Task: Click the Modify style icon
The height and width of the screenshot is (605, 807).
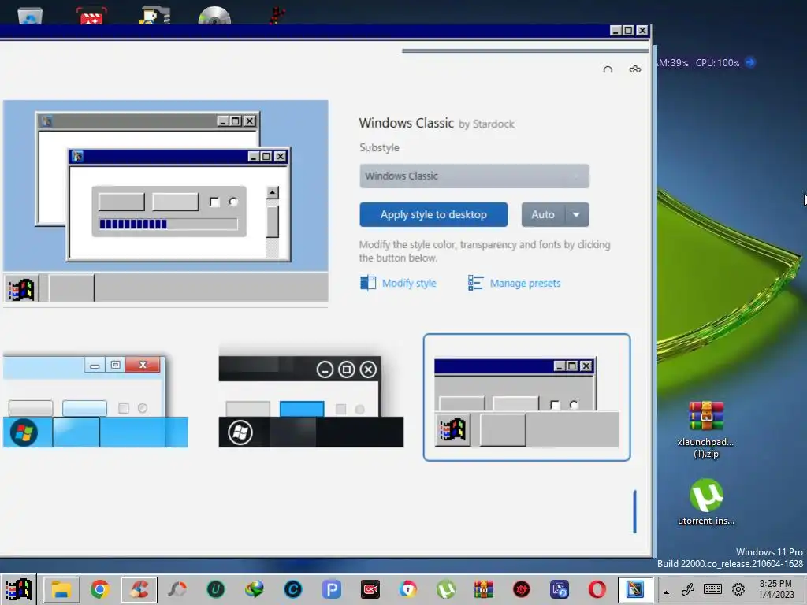Action: click(x=367, y=283)
